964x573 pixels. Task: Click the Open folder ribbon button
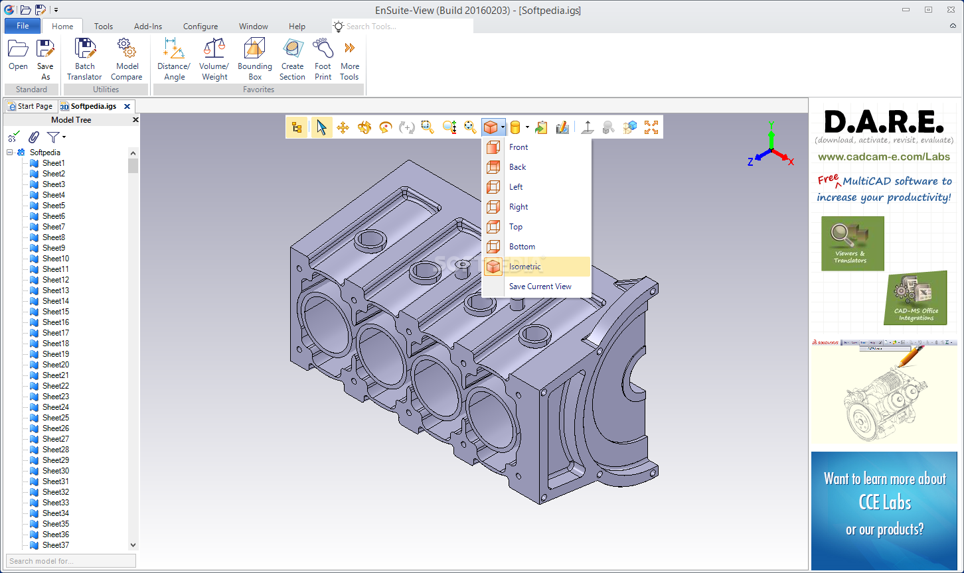(18, 56)
